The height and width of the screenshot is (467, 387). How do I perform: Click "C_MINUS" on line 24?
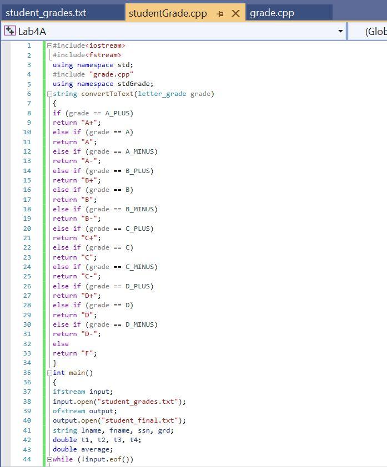(x=139, y=267)
